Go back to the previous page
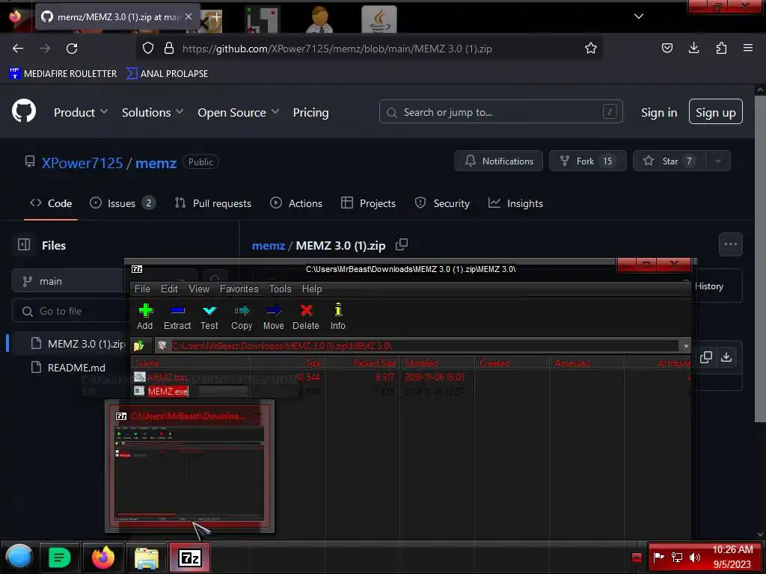The width and height of the screenshot is (766, 574). 18,49
